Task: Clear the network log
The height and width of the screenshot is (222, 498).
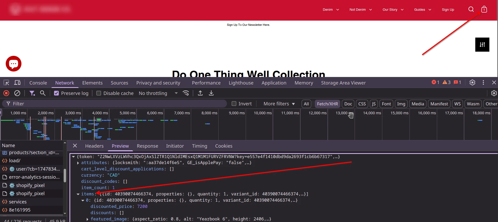Action: (17, 93)
